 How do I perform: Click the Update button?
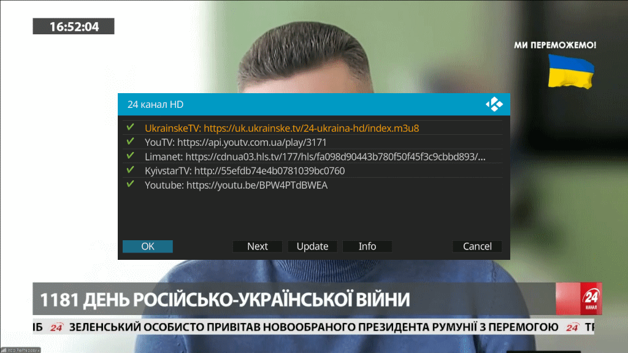[312, 246]
